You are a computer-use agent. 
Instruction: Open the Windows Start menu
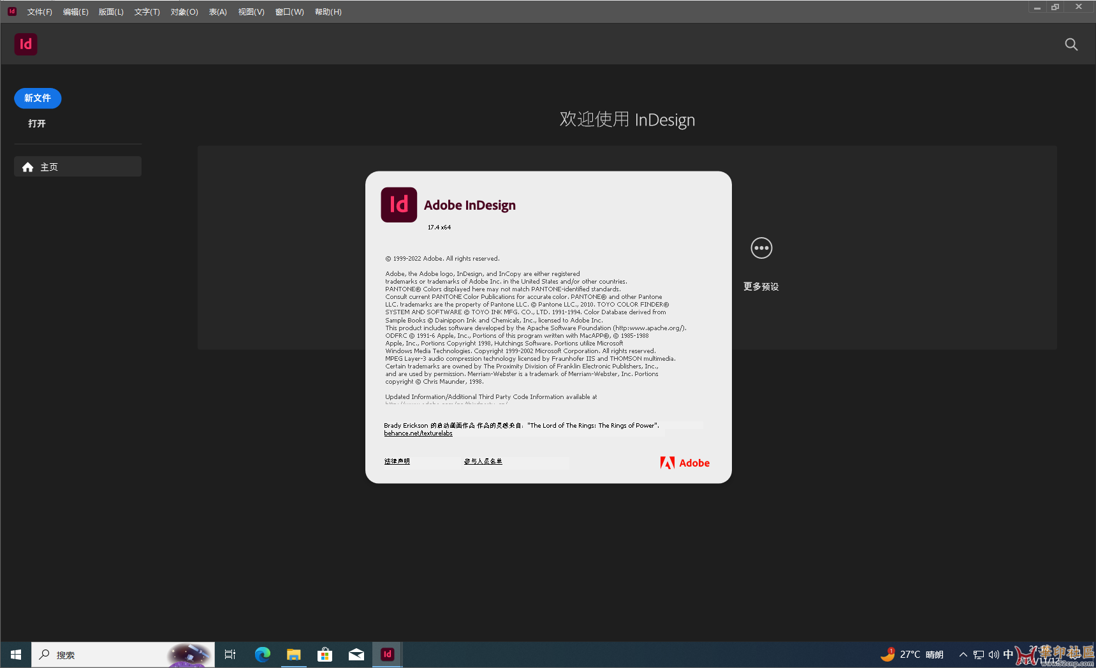pyautogui.click(x=16, y=655)
